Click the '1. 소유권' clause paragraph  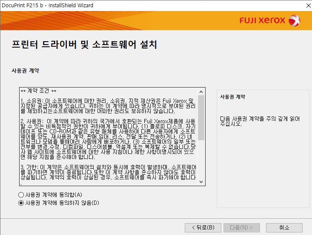pos(108,106)
